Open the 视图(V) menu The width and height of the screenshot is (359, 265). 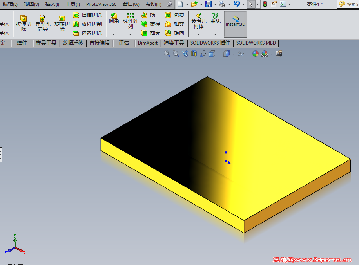click(31, 4)
